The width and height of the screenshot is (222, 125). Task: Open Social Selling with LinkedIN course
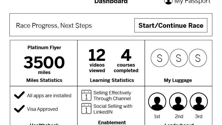pos(113,109)
